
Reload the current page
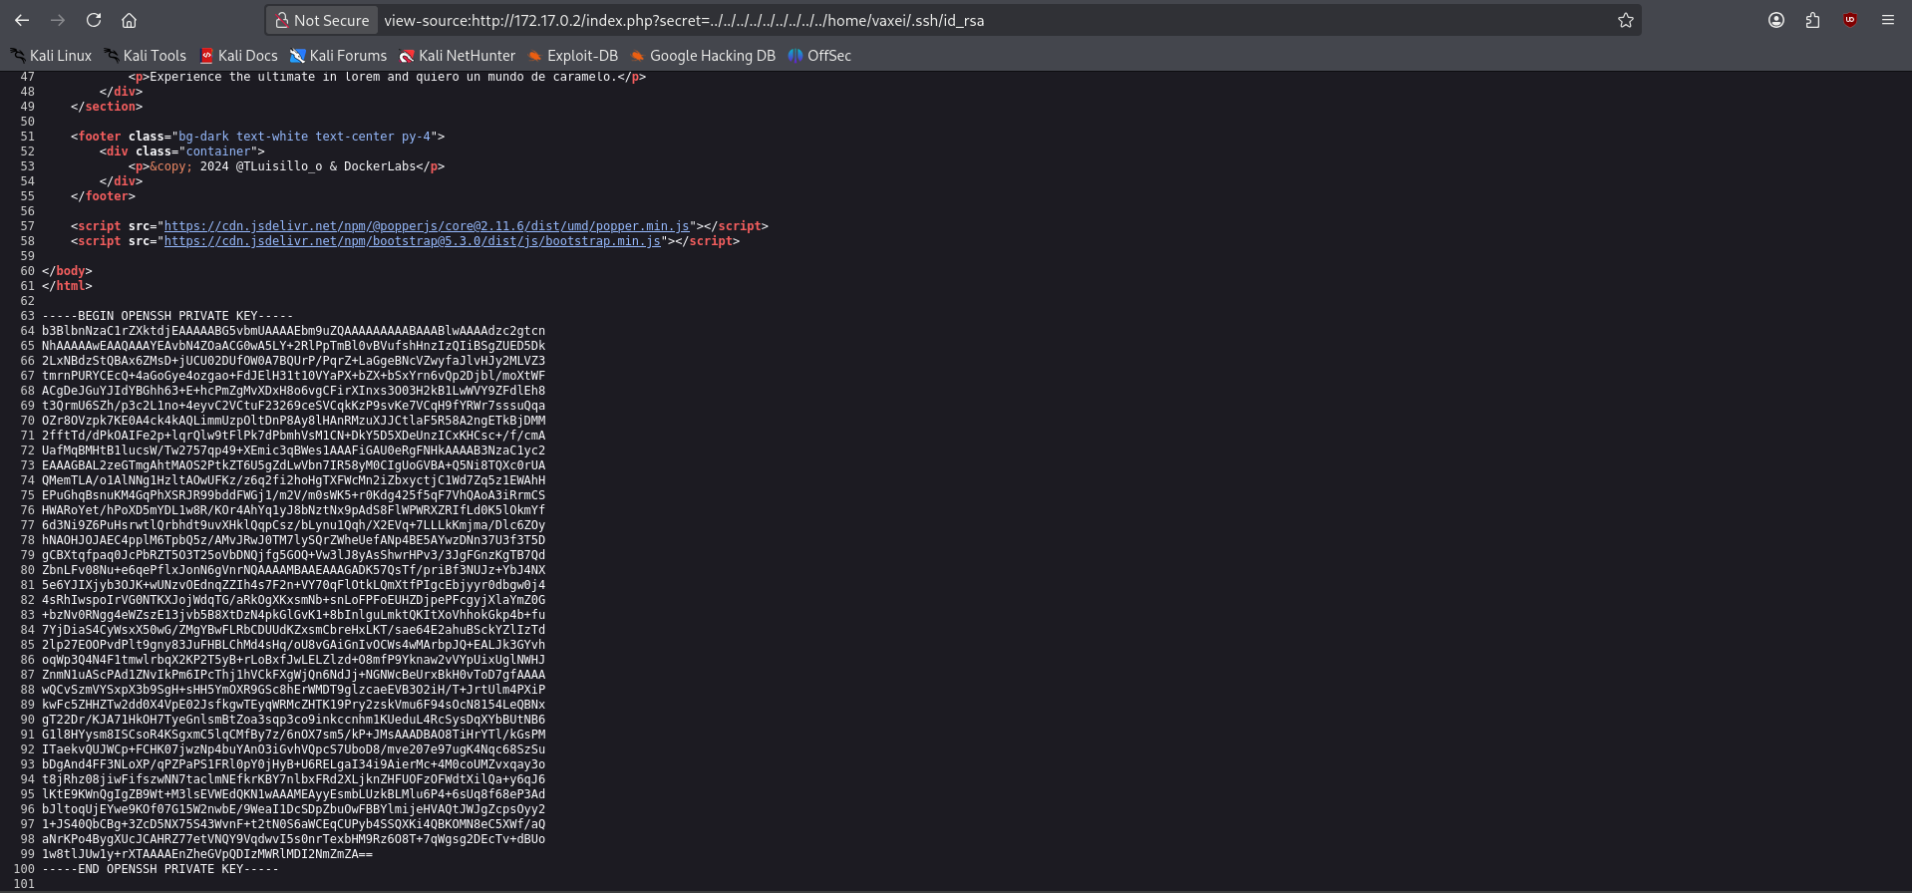(x=94, y=20)
